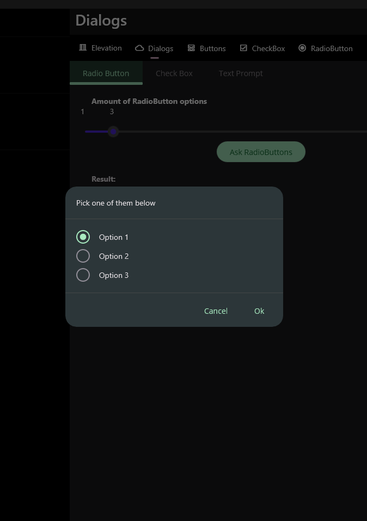Click the Dialogs page header title
The height and width of the screenshot is (521, 367).
(101, 21)
